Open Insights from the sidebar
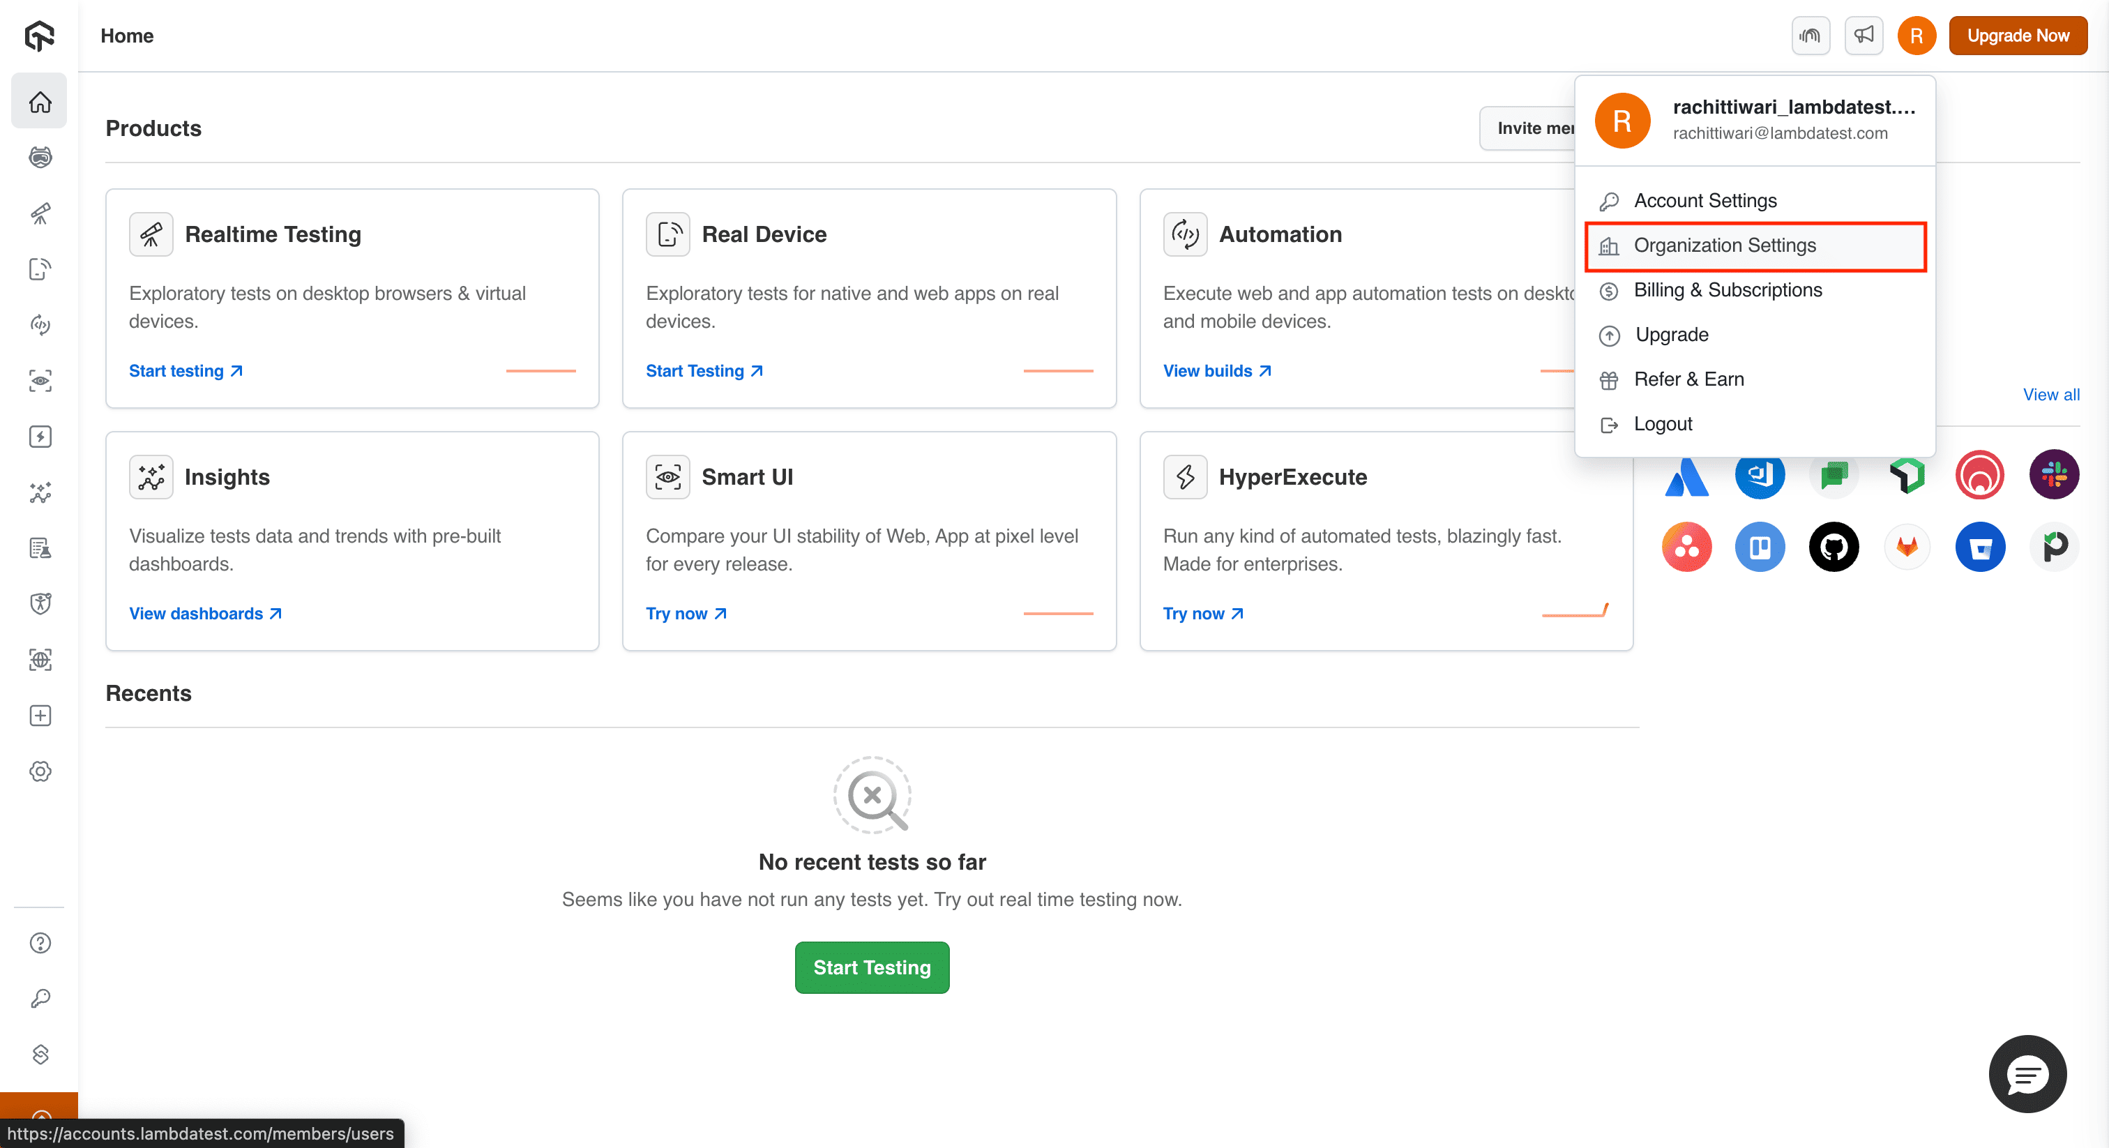 (39, 492)
